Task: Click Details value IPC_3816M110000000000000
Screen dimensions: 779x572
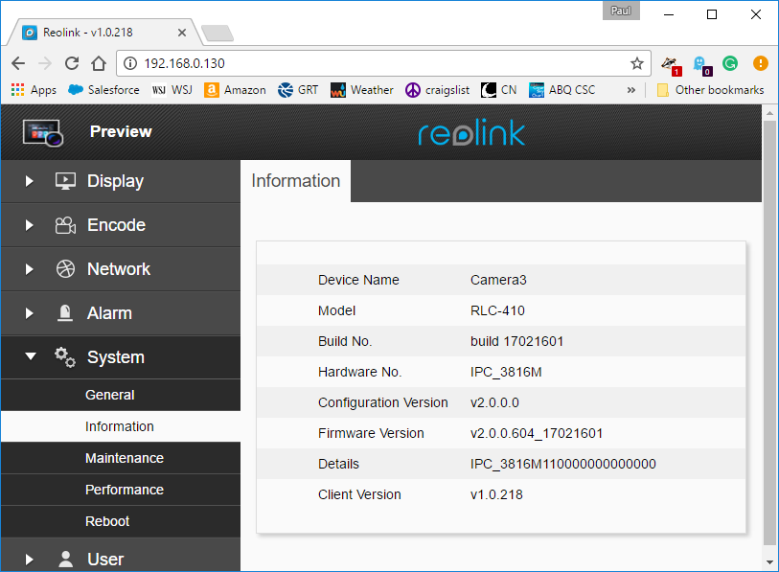Action: pos(562,464)
